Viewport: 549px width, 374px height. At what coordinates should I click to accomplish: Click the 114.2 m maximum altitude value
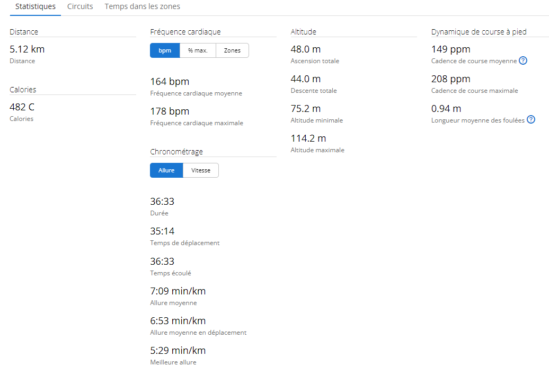tap(308, 138)
